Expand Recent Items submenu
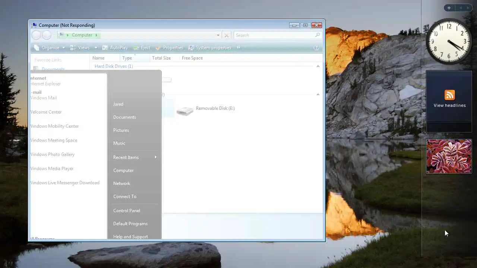 click(x=134, y=157)
